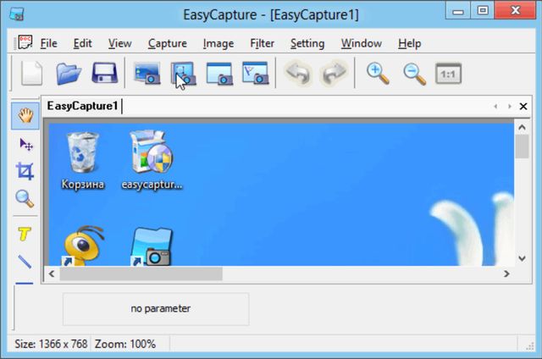Pick the Line drawing tool

tap(25, 261)
